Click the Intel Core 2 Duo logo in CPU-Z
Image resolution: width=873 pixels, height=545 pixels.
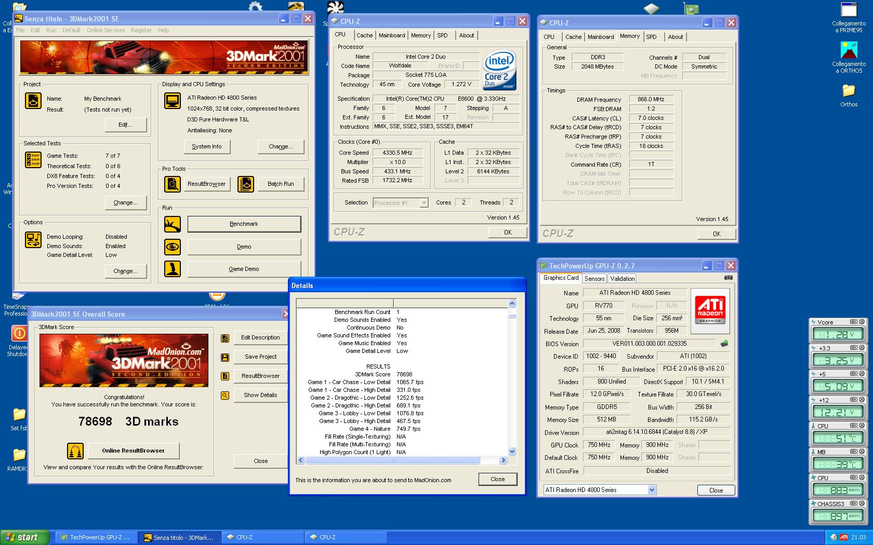click(x=499, y=70)
